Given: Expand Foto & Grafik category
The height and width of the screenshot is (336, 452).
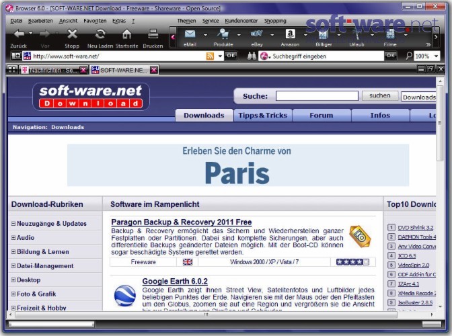Looking at the screenshot, I should 13,294.
